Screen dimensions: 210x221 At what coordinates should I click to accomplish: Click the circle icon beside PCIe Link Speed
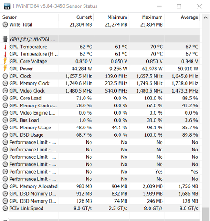(5, 208)
